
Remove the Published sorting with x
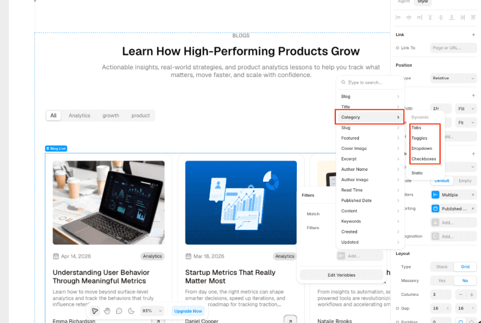[473, 209]
